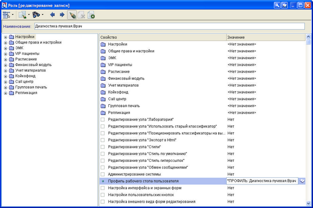
Task: Click the wrench settings icon in title bar
Action: pyautogui.click(x=277, y=5)
